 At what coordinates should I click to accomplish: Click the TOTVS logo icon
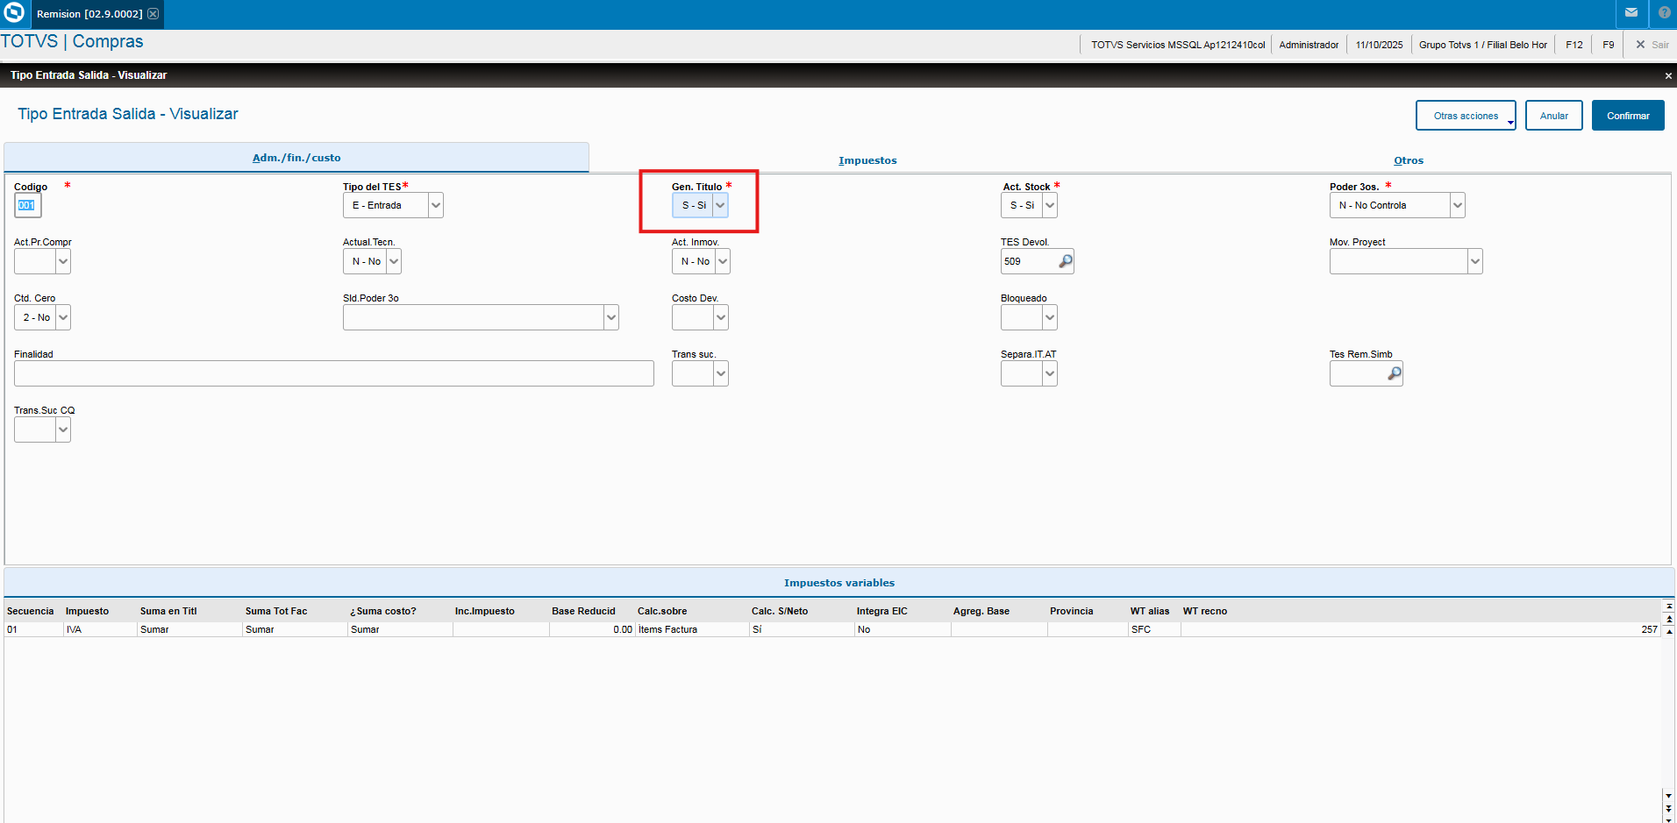point(14,13)
